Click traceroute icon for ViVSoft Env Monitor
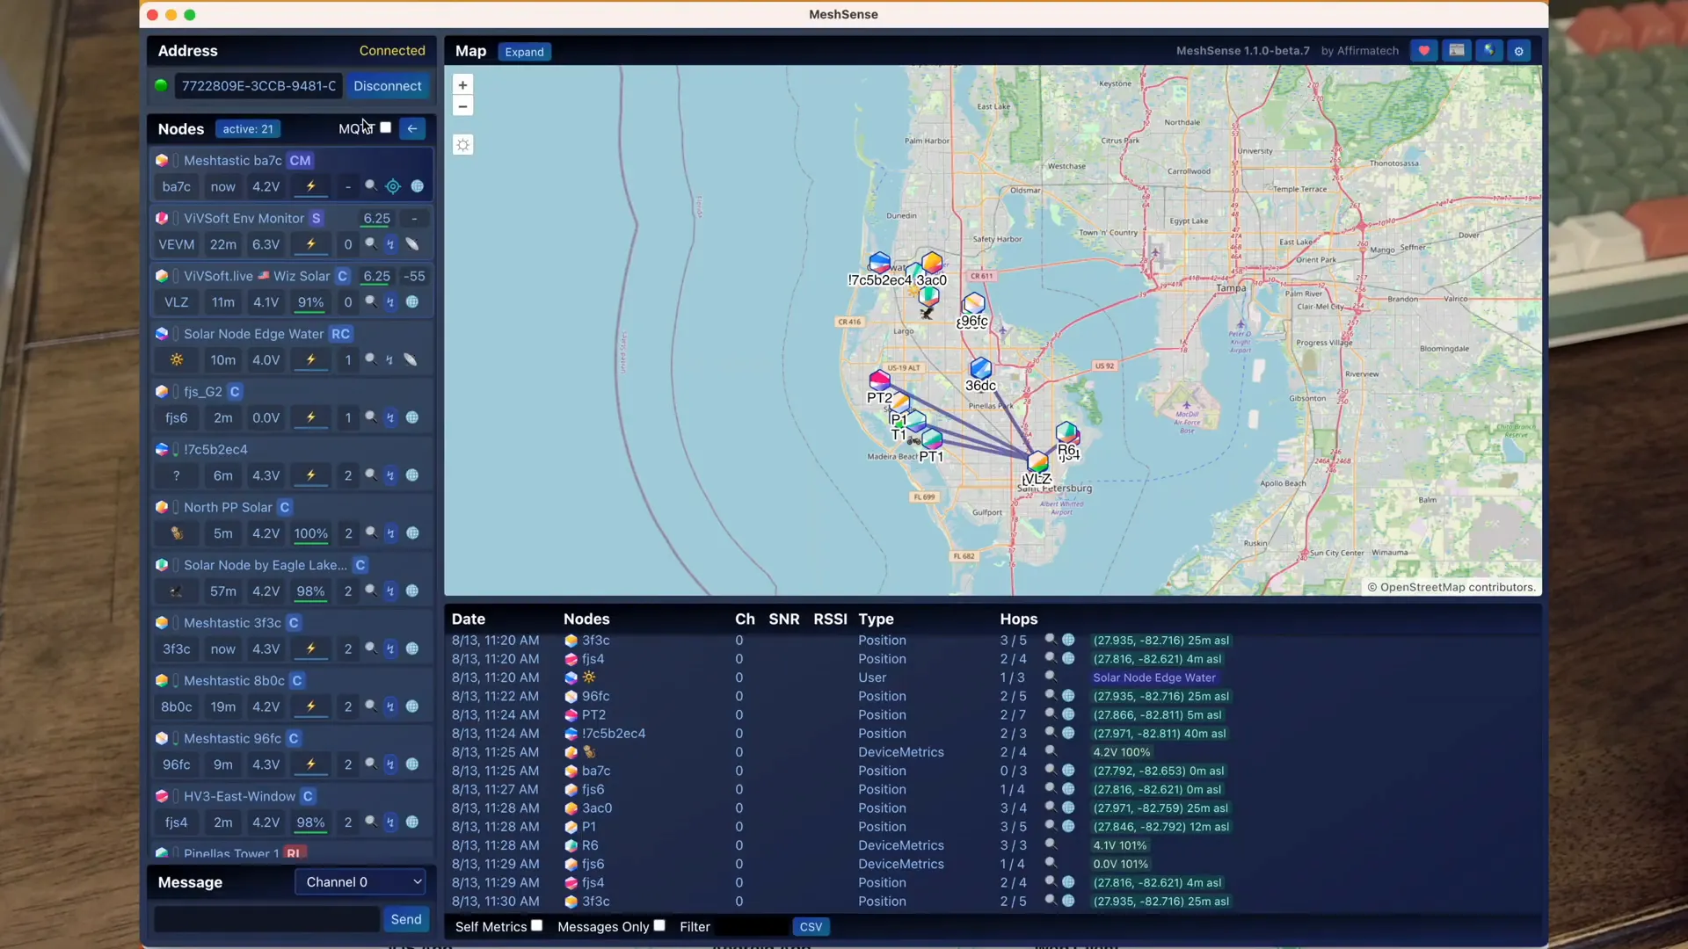 (x=390, y=244)
